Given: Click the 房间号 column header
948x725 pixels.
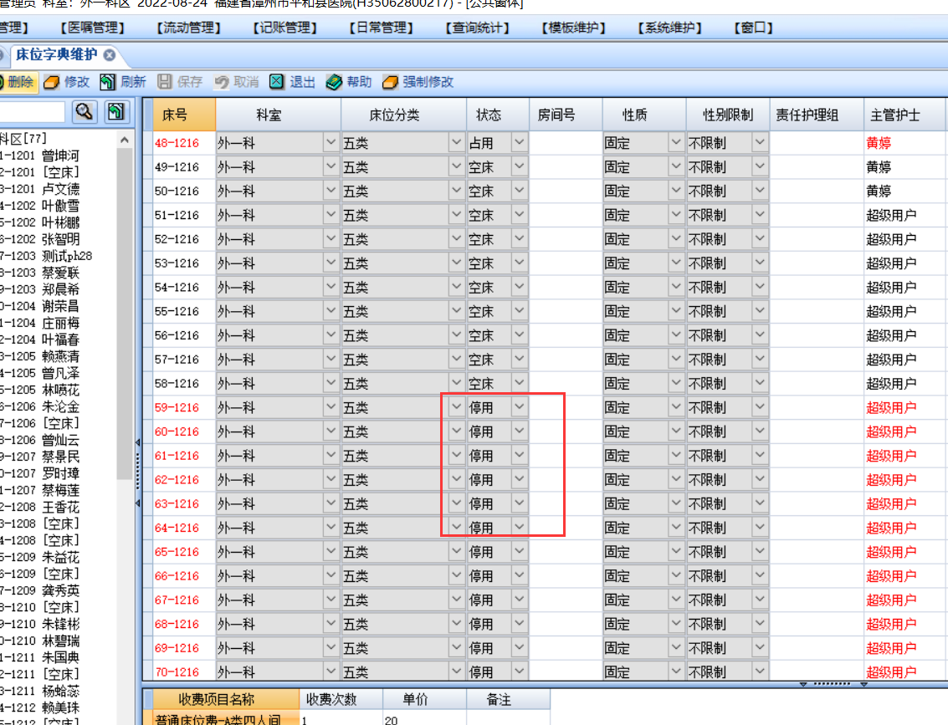Looking at the screenshot, I should (566, 115).
